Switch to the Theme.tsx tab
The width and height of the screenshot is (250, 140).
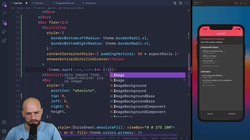[90, 3]
